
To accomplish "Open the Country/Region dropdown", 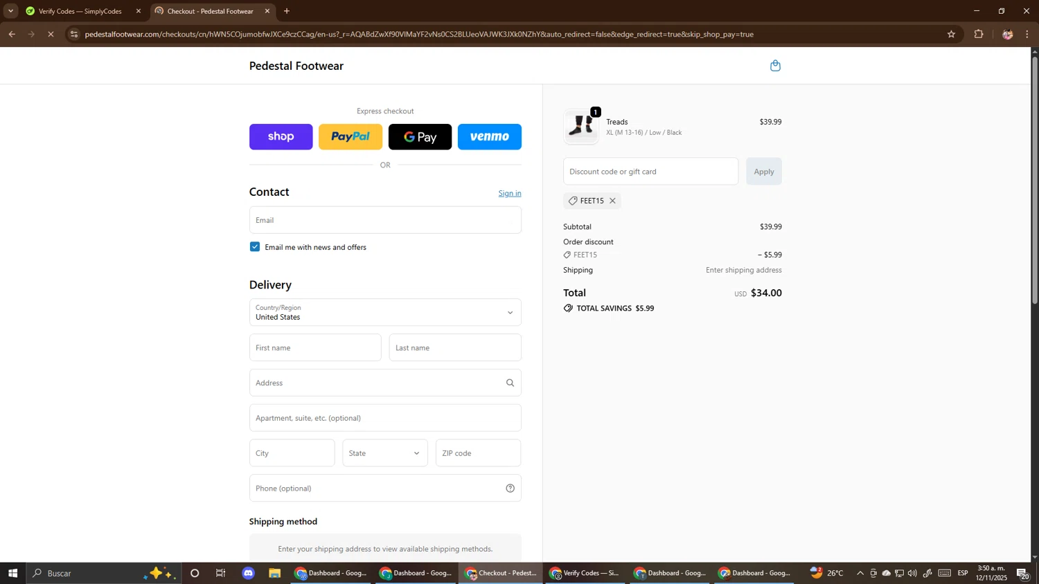I will pyautogui.click(x=385, y=312).
